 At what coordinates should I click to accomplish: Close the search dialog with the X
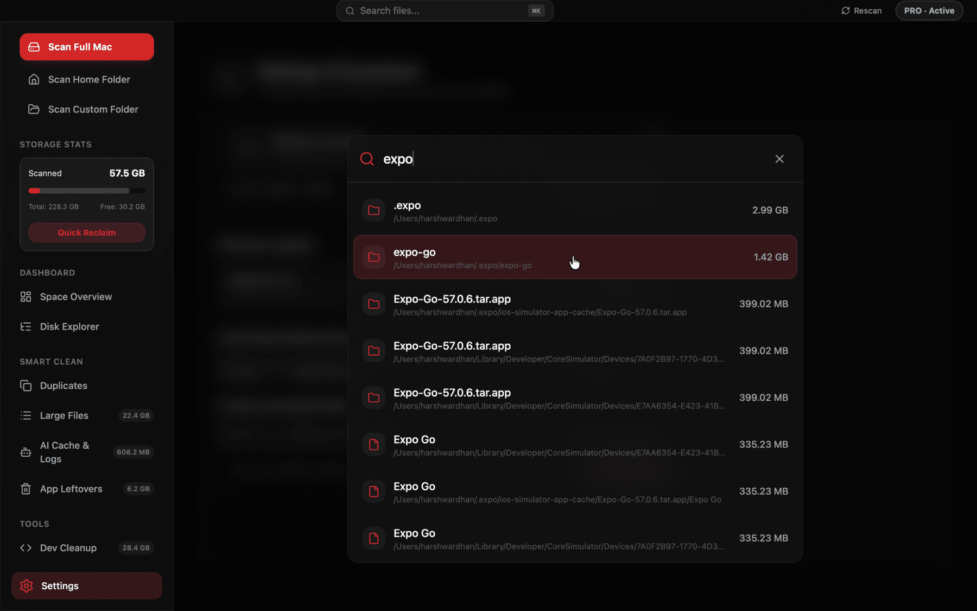click(779, 159)
